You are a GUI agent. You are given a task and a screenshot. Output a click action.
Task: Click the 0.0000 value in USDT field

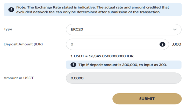(x=77, y=78)
